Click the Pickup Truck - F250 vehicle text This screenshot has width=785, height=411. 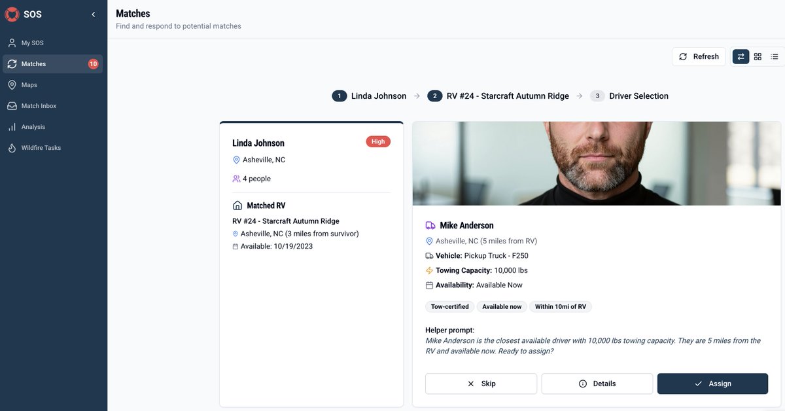(x=496, y=256)
